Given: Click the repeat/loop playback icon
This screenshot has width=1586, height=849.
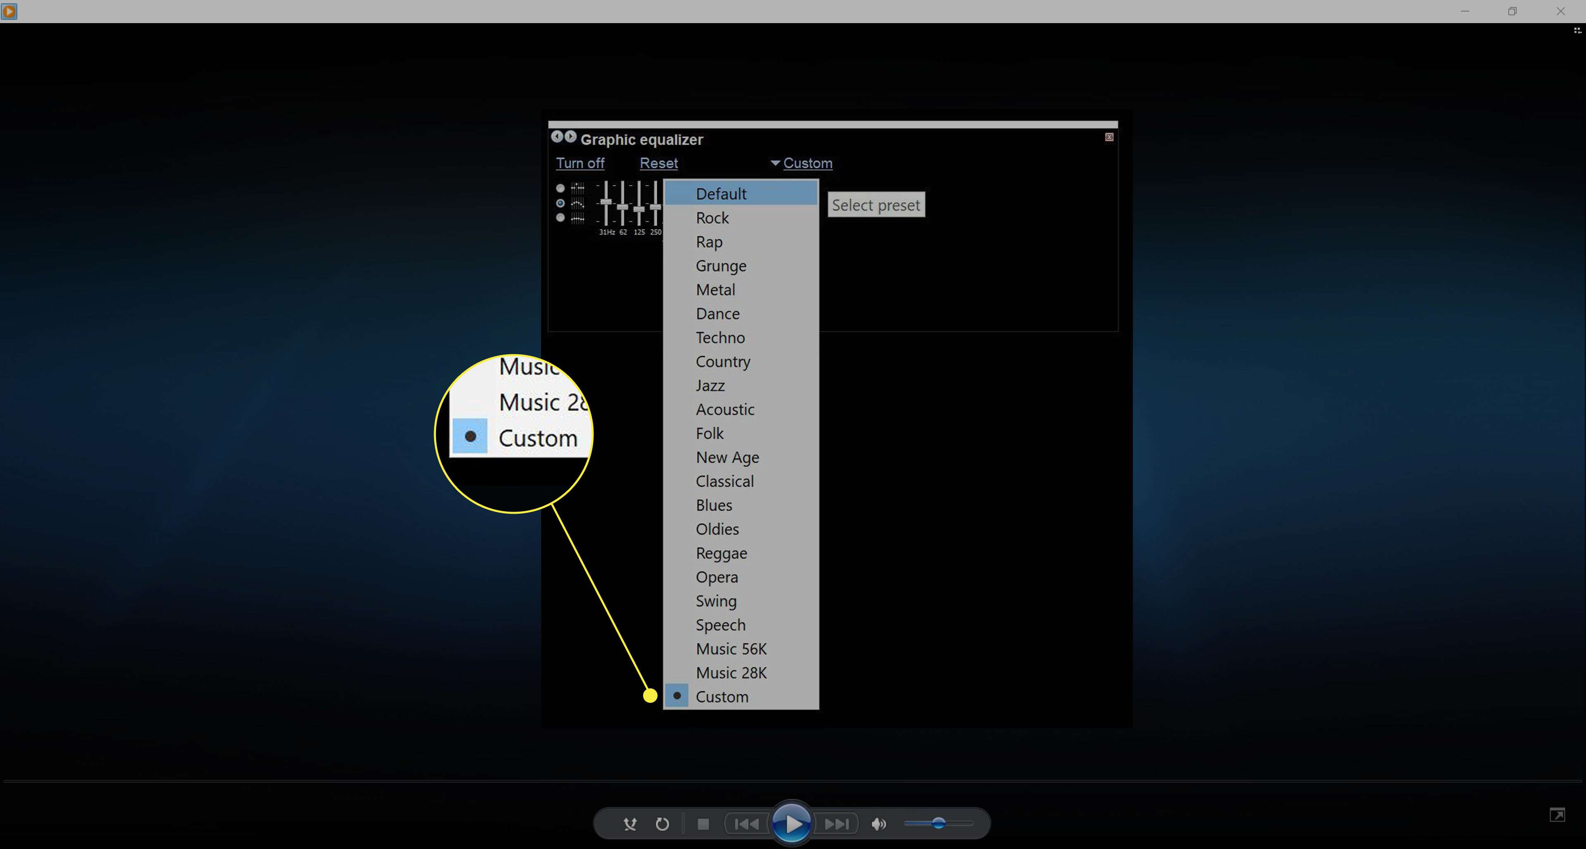Looking at the screenshot, I should 662,823.
